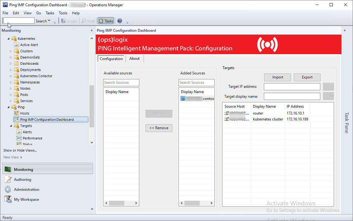Click the << Remove button

(159, 128)
